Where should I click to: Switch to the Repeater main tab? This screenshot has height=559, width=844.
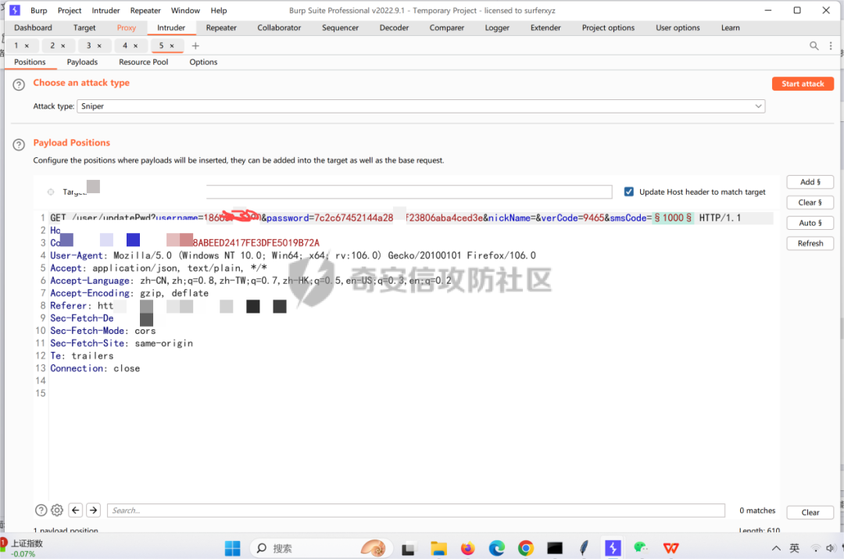[221, 27]
